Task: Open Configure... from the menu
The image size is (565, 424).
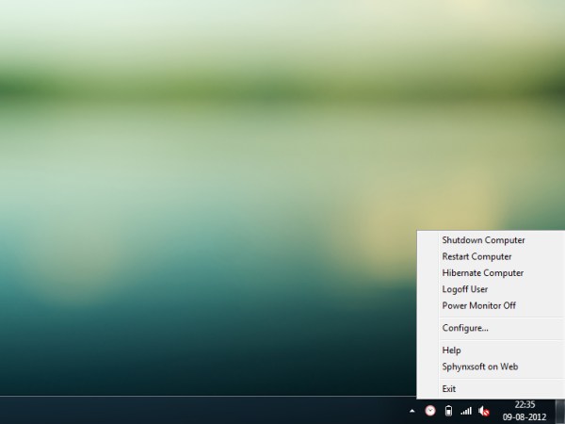Action: 492,328
